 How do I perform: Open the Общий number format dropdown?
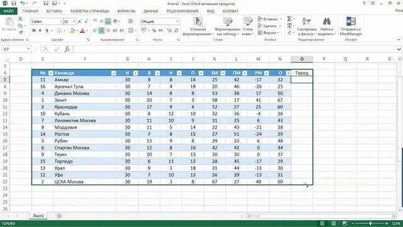[x=177, y=21]
